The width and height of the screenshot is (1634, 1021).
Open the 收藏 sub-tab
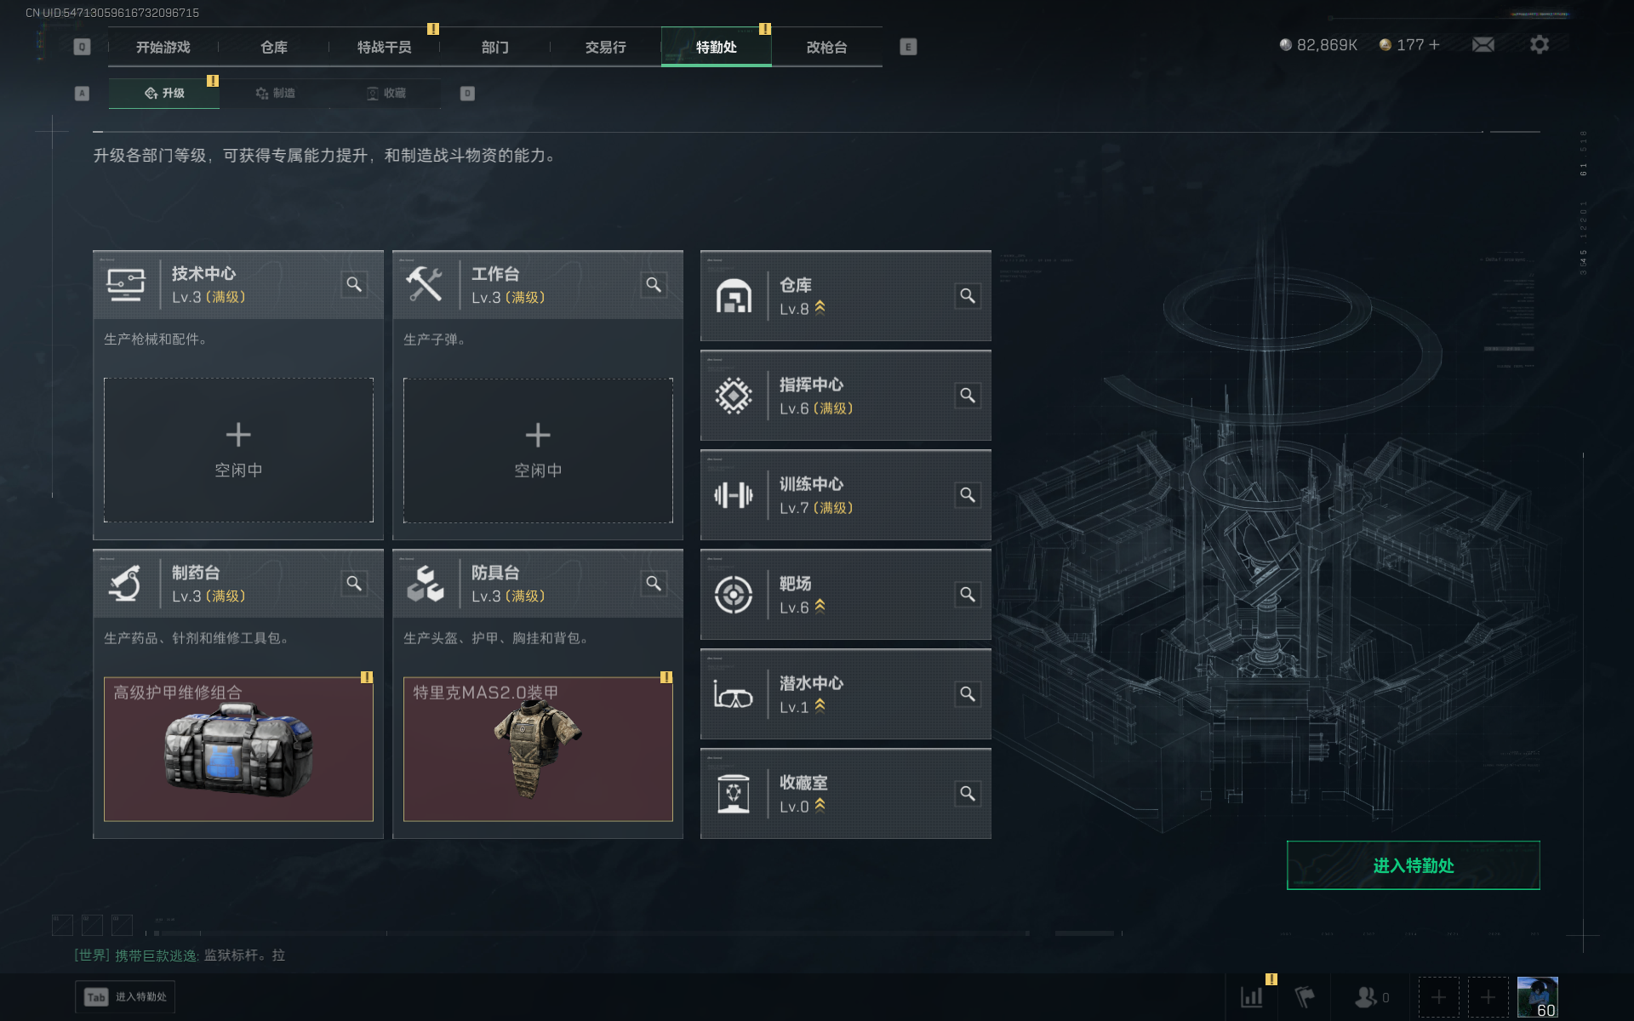point(386,93)
